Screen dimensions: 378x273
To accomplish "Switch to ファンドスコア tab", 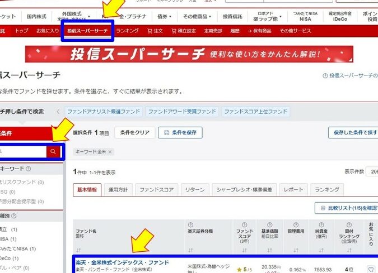I will [x=157, y=190].
